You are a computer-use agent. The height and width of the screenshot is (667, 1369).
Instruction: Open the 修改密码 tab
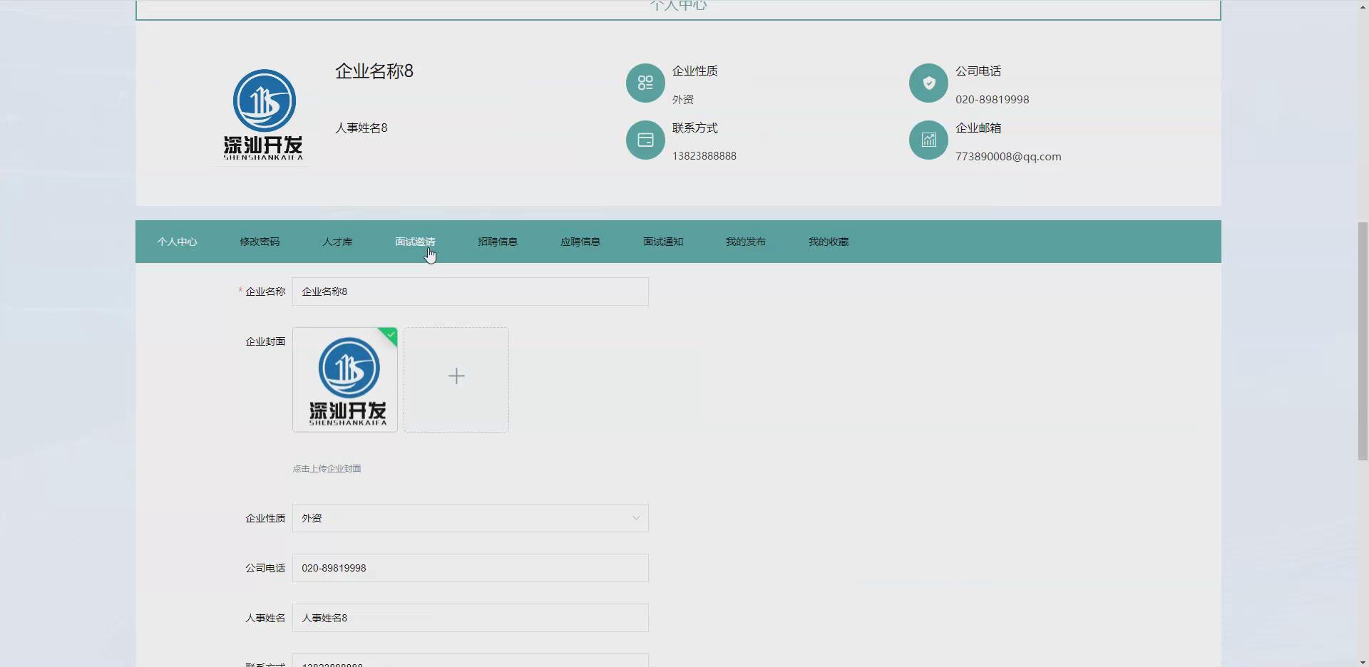[260, 242]
